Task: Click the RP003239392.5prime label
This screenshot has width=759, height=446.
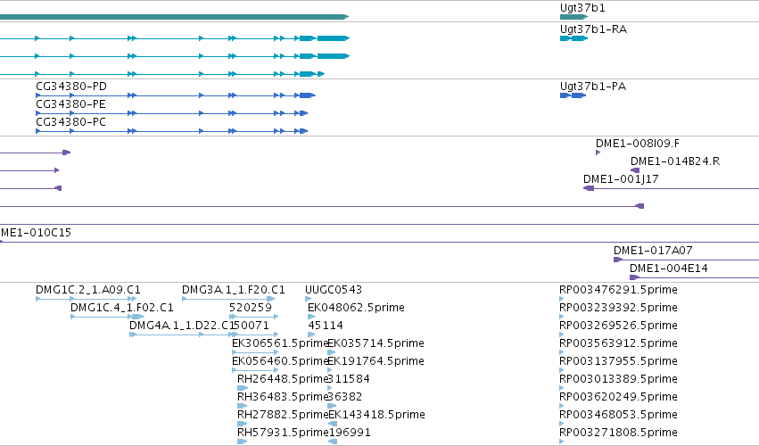Action: [618, 308]
